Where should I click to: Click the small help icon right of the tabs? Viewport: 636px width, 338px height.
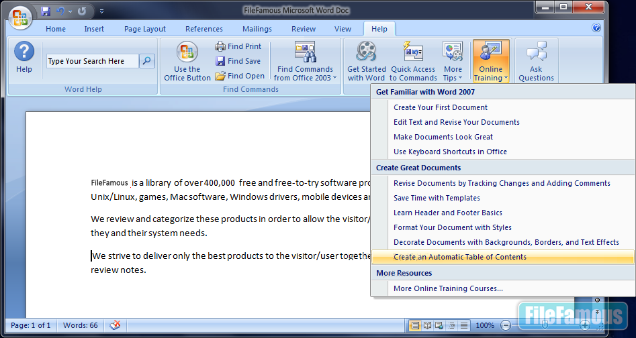click(x=596, y=27)
